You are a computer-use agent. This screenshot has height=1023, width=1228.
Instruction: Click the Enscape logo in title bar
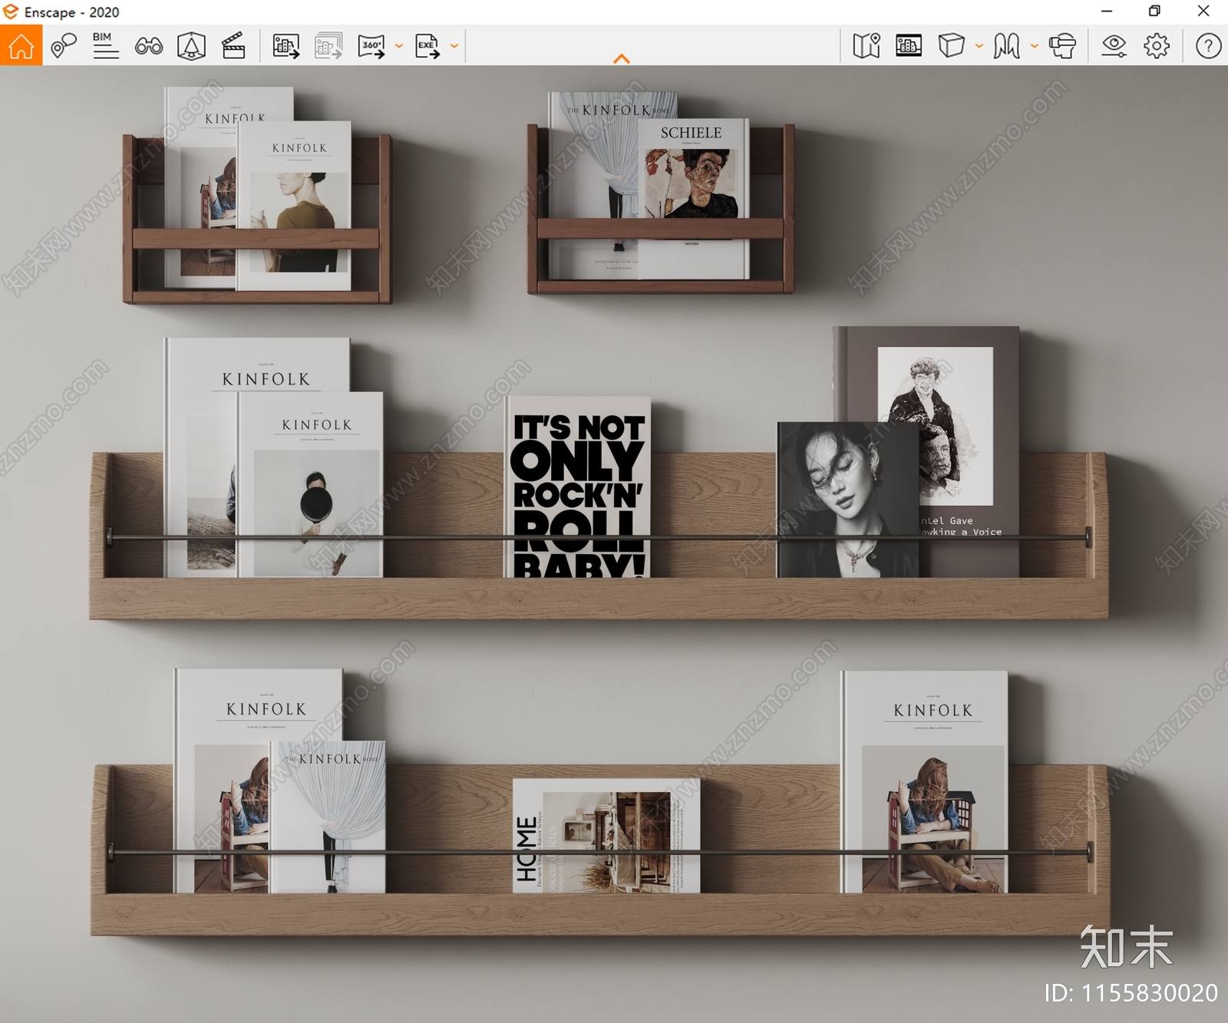(11, 12)
